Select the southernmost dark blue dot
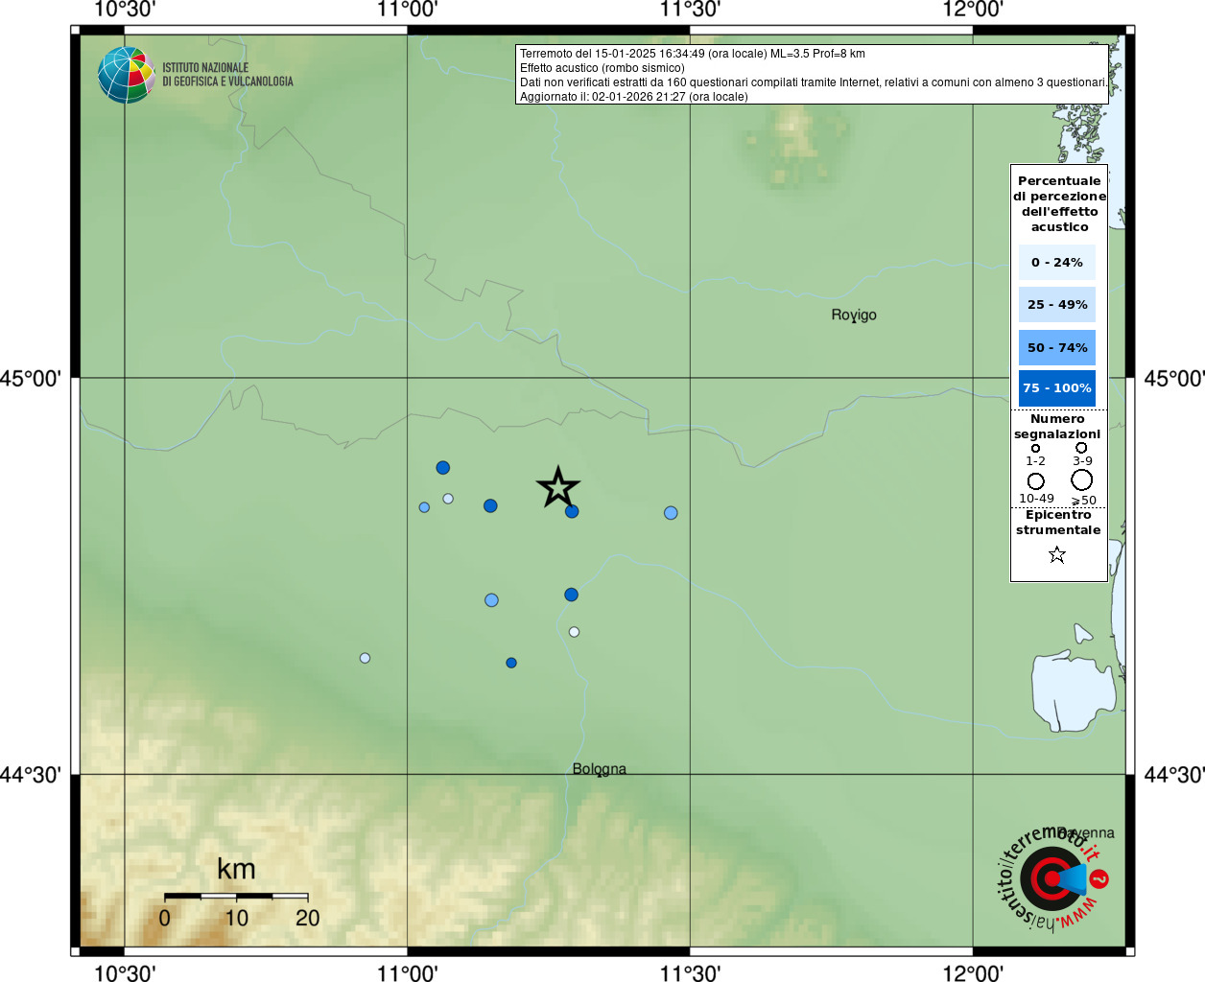 tap(511, 663)
